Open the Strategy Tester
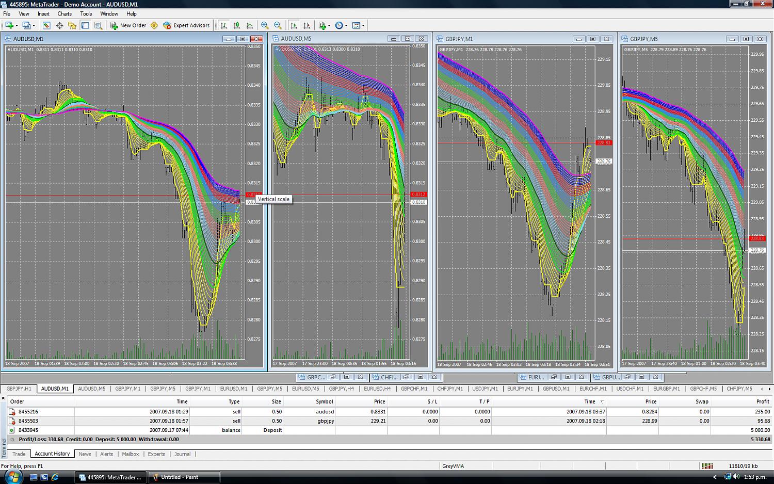774x484 pixels. 98,25
